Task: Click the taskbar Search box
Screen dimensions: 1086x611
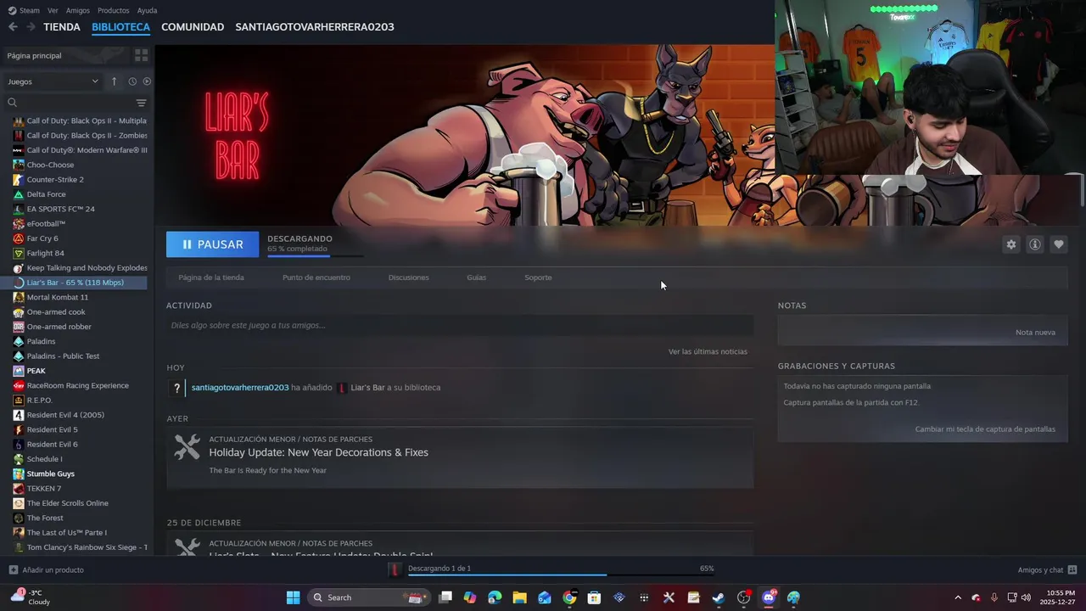Action: pyautogui.click(x=368, y=597)
